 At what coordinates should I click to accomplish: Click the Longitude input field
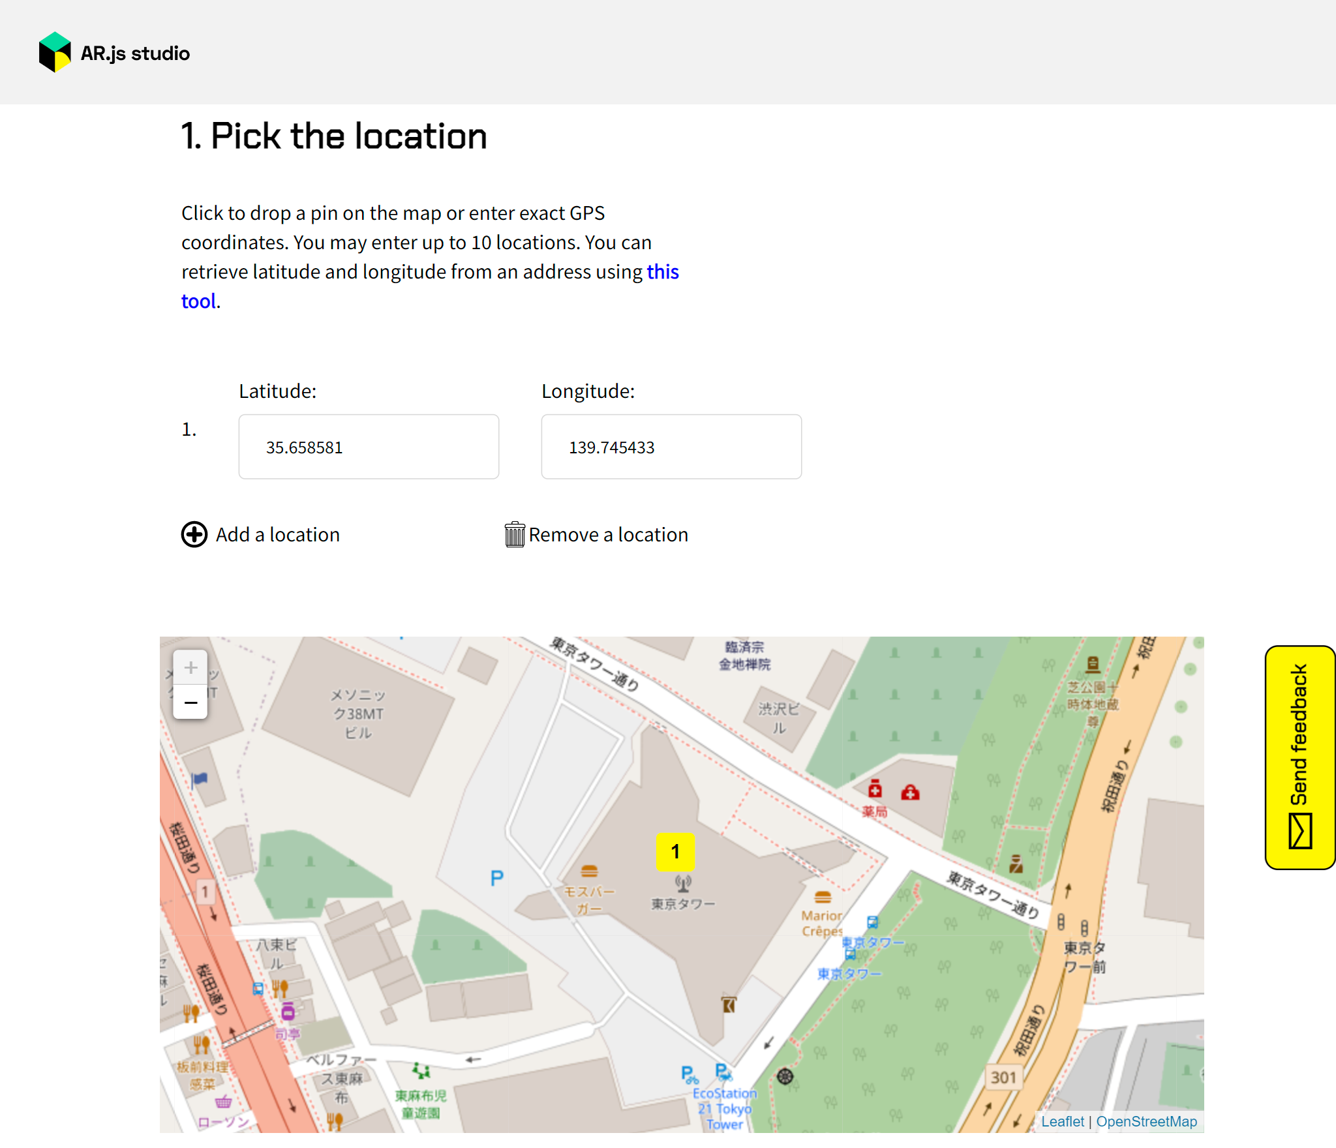coord(671,446)
